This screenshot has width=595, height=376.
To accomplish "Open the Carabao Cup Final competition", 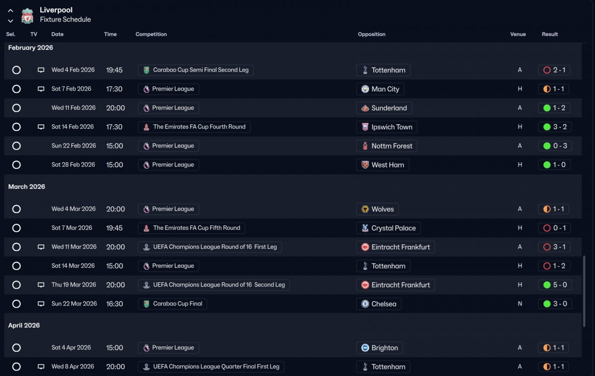I will (x=172, y=304).
